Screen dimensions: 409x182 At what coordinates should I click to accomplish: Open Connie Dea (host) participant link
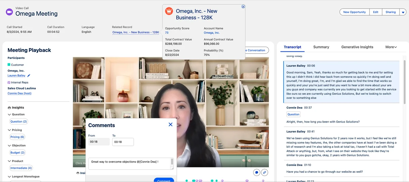tap(19, 93)
